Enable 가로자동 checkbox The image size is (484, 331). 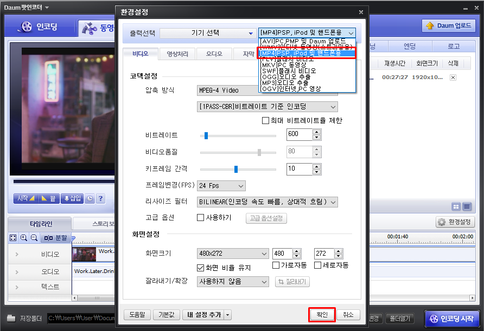276,265
